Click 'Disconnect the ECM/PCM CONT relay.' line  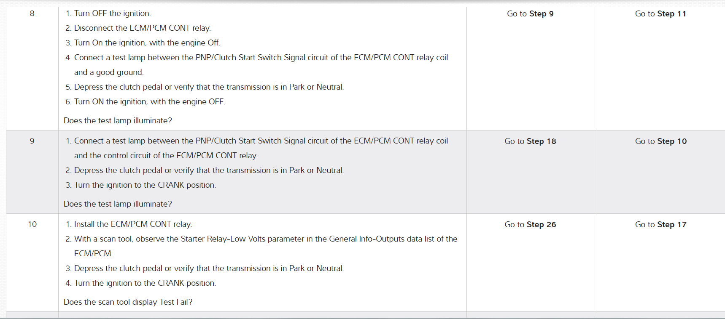click(x=142, y=28)
